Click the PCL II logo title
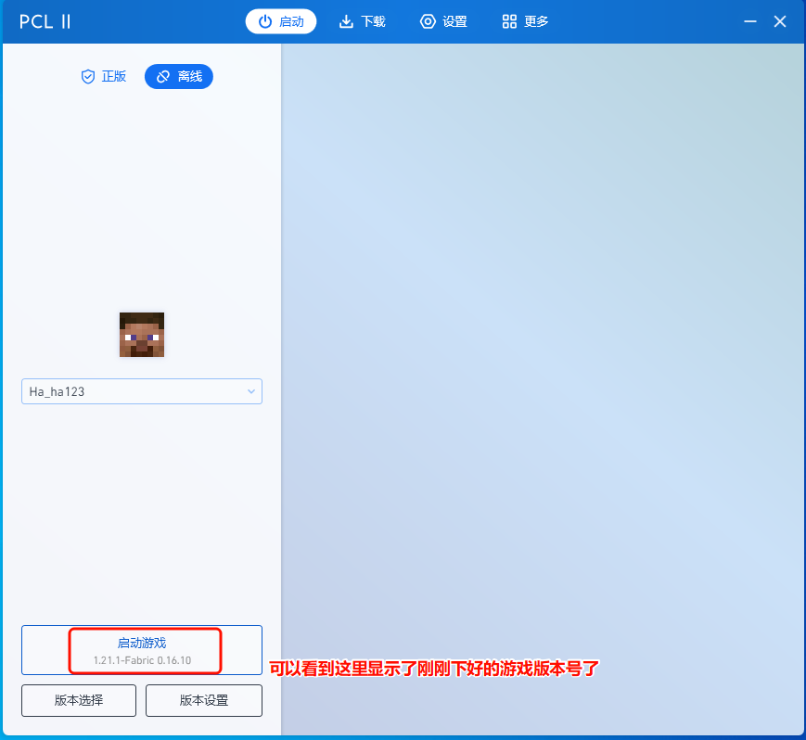Viewport: 806px width, 740px height. (45, 21)
